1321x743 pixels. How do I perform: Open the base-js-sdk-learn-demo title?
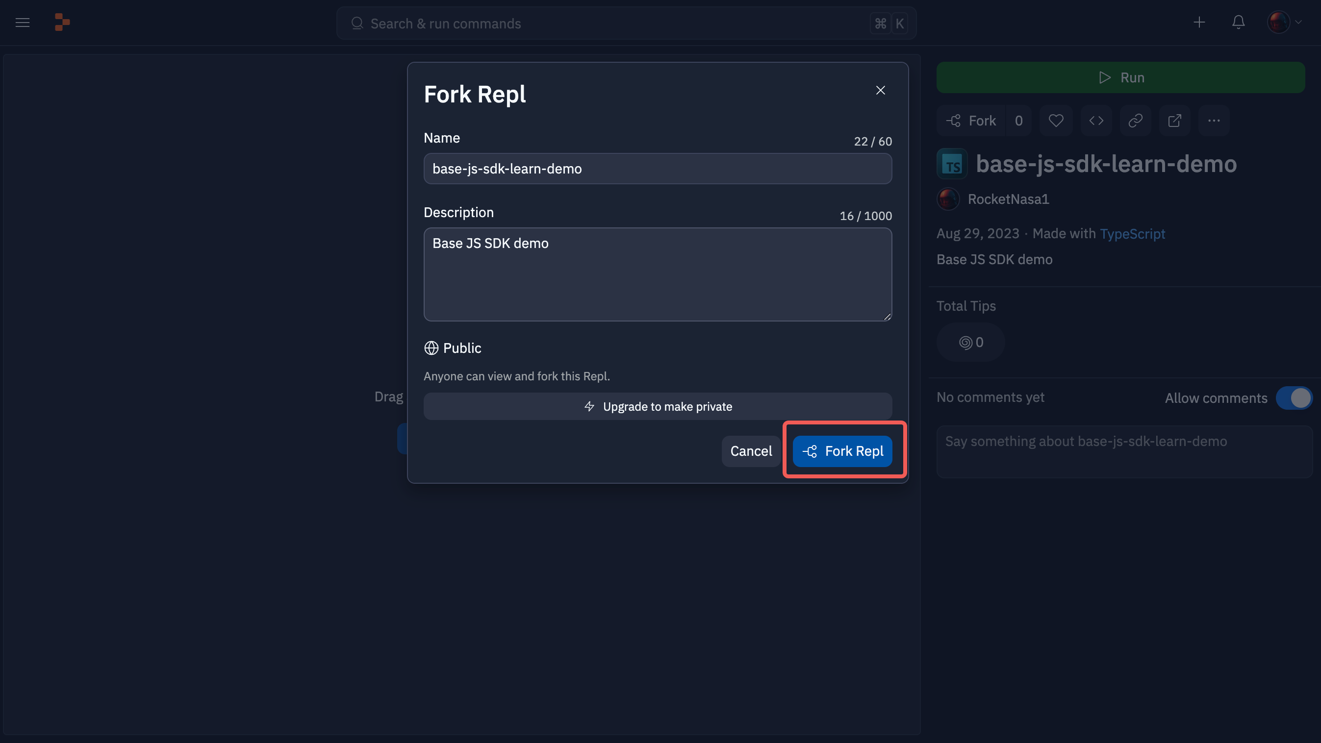[1106, 164]
